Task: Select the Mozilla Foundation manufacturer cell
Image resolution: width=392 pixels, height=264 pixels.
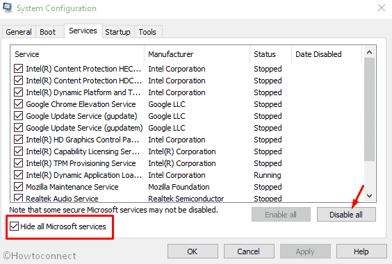Action: 179,187
